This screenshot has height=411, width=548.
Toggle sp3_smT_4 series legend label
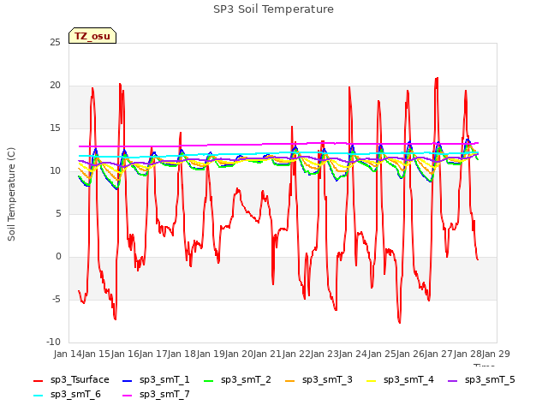408,380
